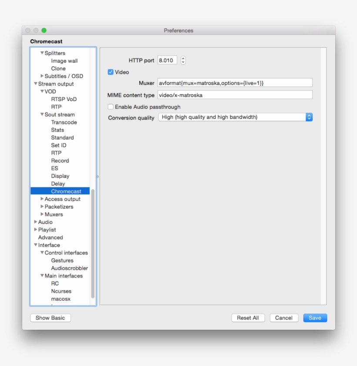Click the Cancel button

284,318
